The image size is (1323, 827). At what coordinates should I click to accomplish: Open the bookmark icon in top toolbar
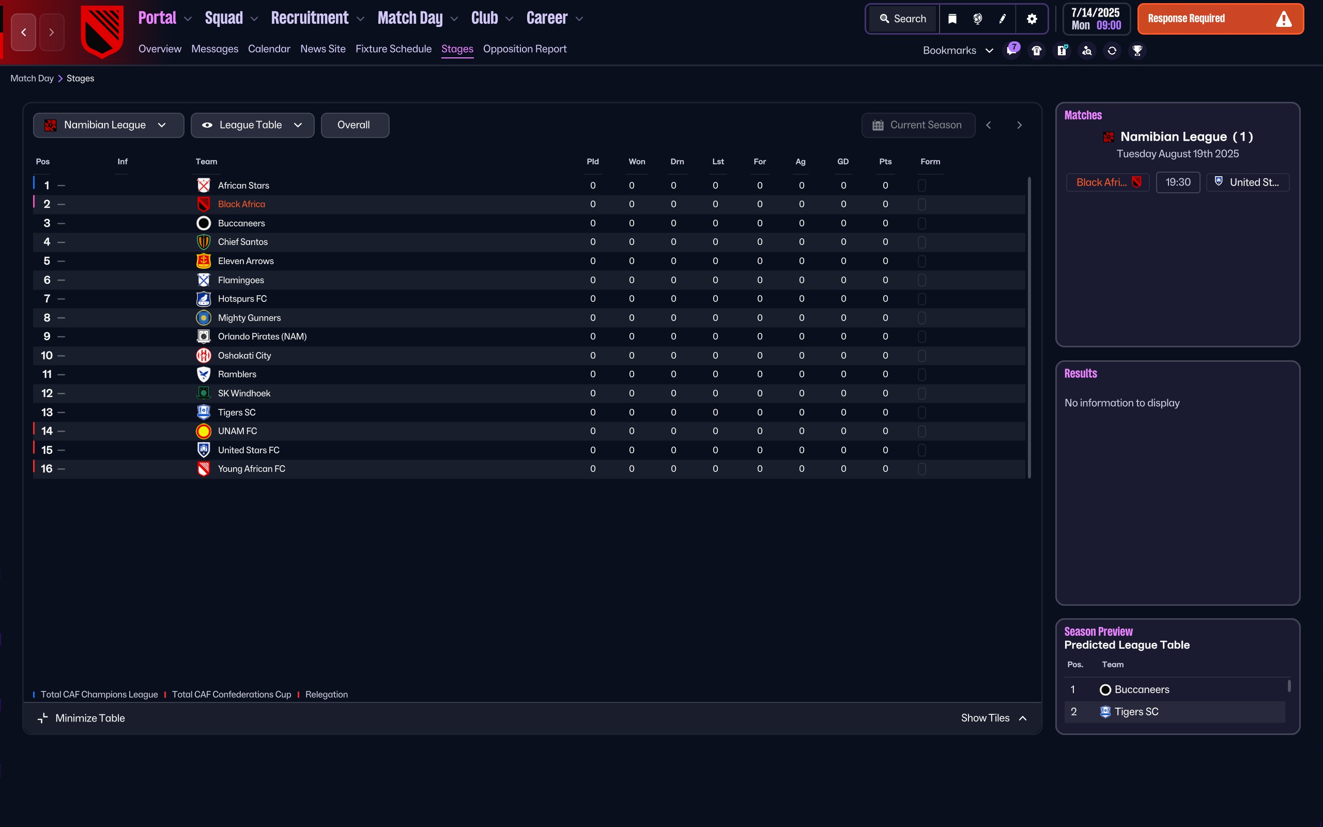click(952, 19)
